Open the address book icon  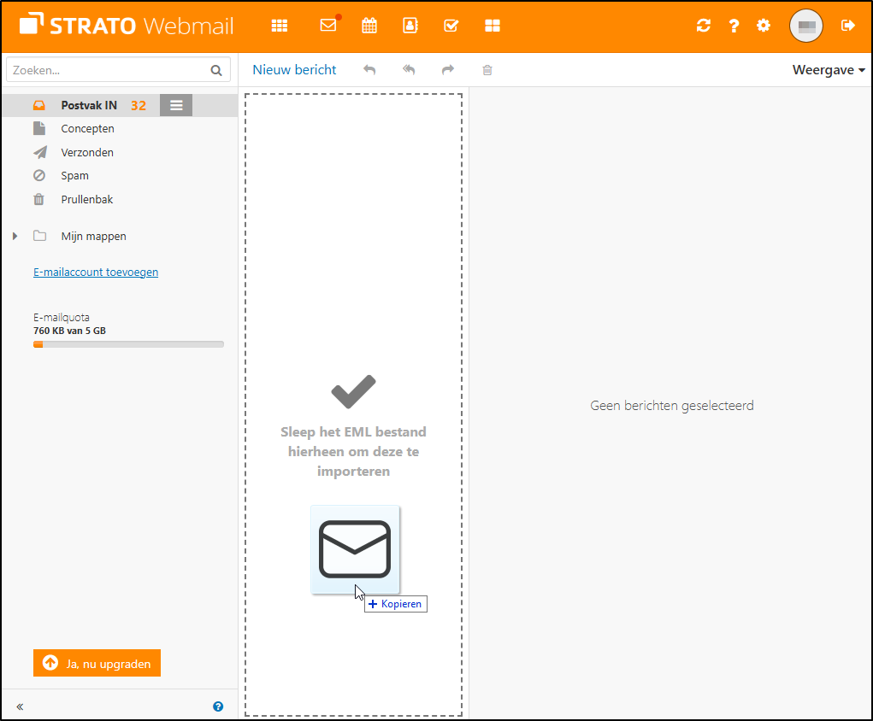[x=410, y=26]
